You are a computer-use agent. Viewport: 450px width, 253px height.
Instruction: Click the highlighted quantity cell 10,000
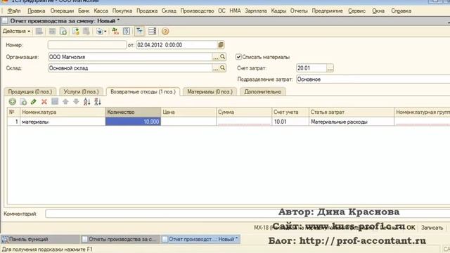pyautogui.click(x=133, y=122)
